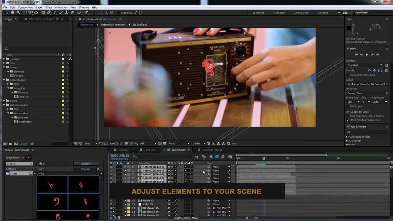Select the Essentials workspace
This screenshot has height=221, width=393.
[x=258, y=13]
